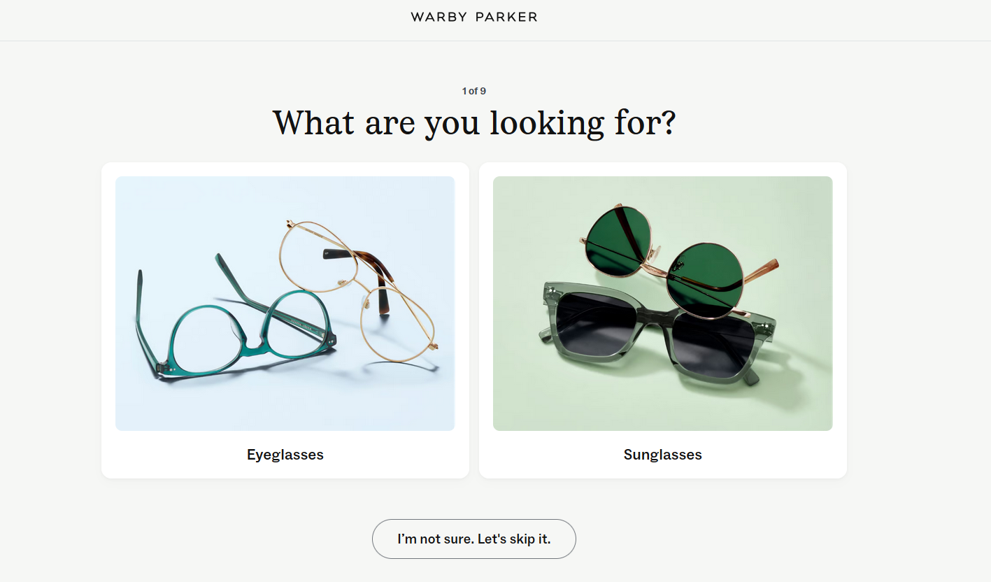Select the gold wire-frame eyeglasses picture
Image resolution: width=991 pixels, height=582 pixels.
tap(364, 290)
